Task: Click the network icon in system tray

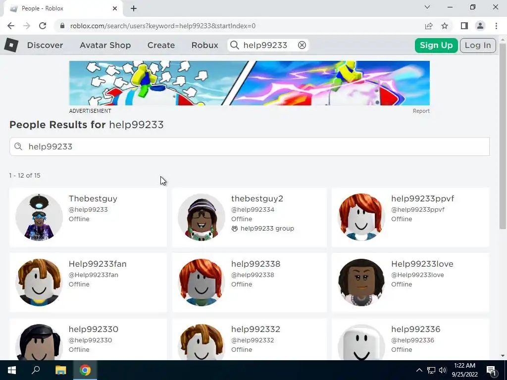Action: (x=431, y=370)
